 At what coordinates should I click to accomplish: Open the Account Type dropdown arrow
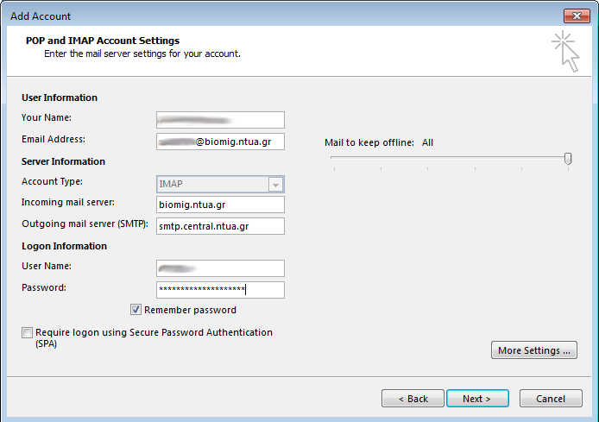[275, 185]
